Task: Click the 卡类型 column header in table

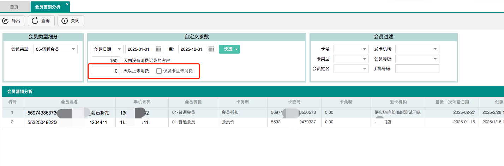Action: (243, 102)
